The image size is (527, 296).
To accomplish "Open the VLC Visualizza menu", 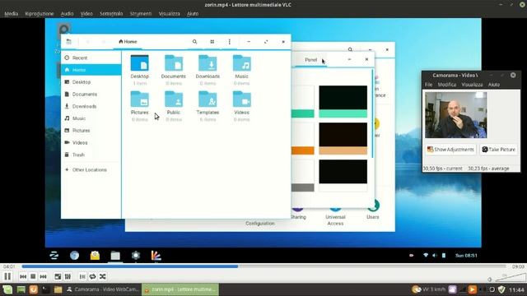I will click(169, 14).
